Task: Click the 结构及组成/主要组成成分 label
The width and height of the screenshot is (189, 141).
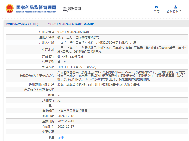Action: [37, 76]
